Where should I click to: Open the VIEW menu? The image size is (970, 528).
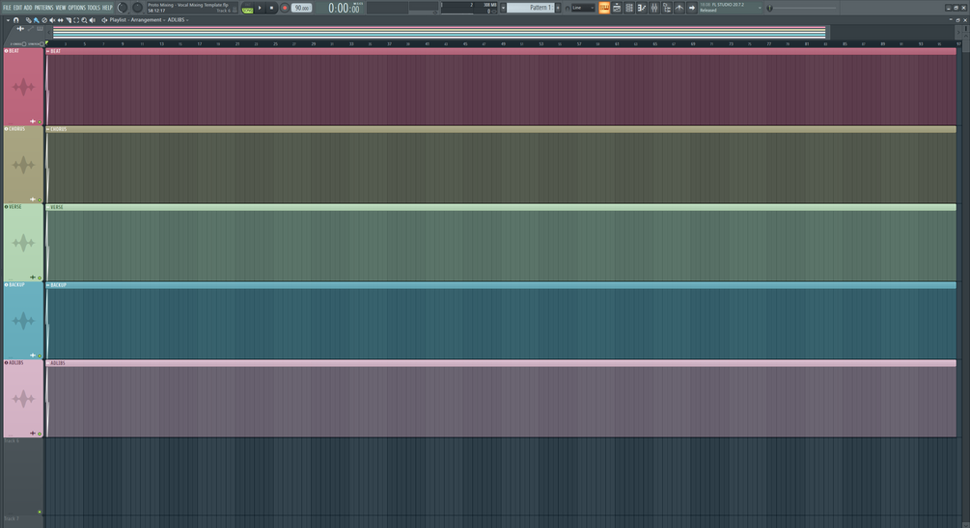click(x=61, y=8)
